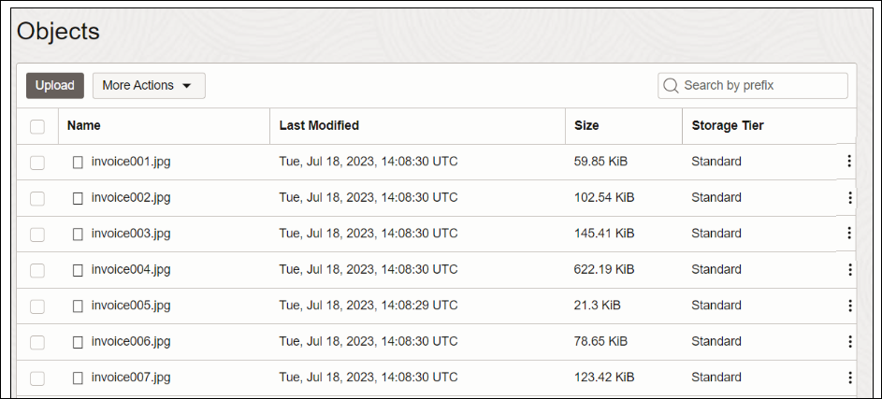This screenshot has height=399, width=882.
Task: Click kebab menu on invoice003.jpg row
Action: pos(849,234)
